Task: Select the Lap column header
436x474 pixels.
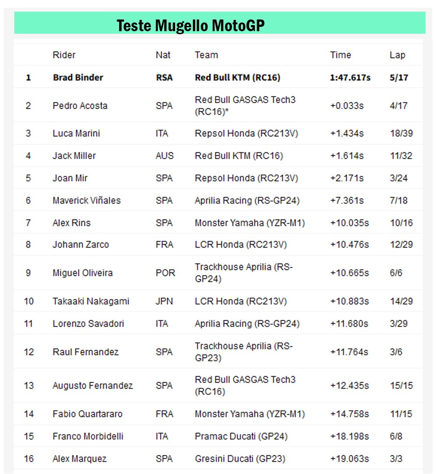Action: (397, 55)
